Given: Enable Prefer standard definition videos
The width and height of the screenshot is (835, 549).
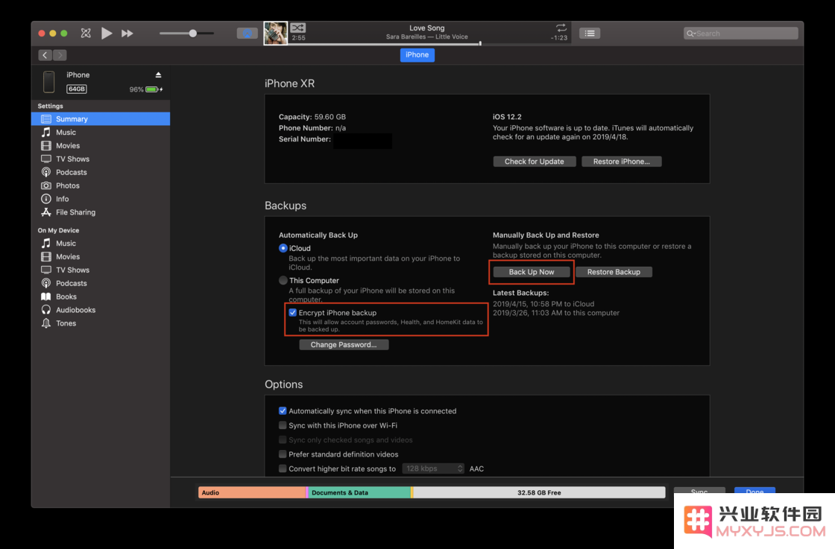Looking at the screenshot, I should tap(283, 454).
